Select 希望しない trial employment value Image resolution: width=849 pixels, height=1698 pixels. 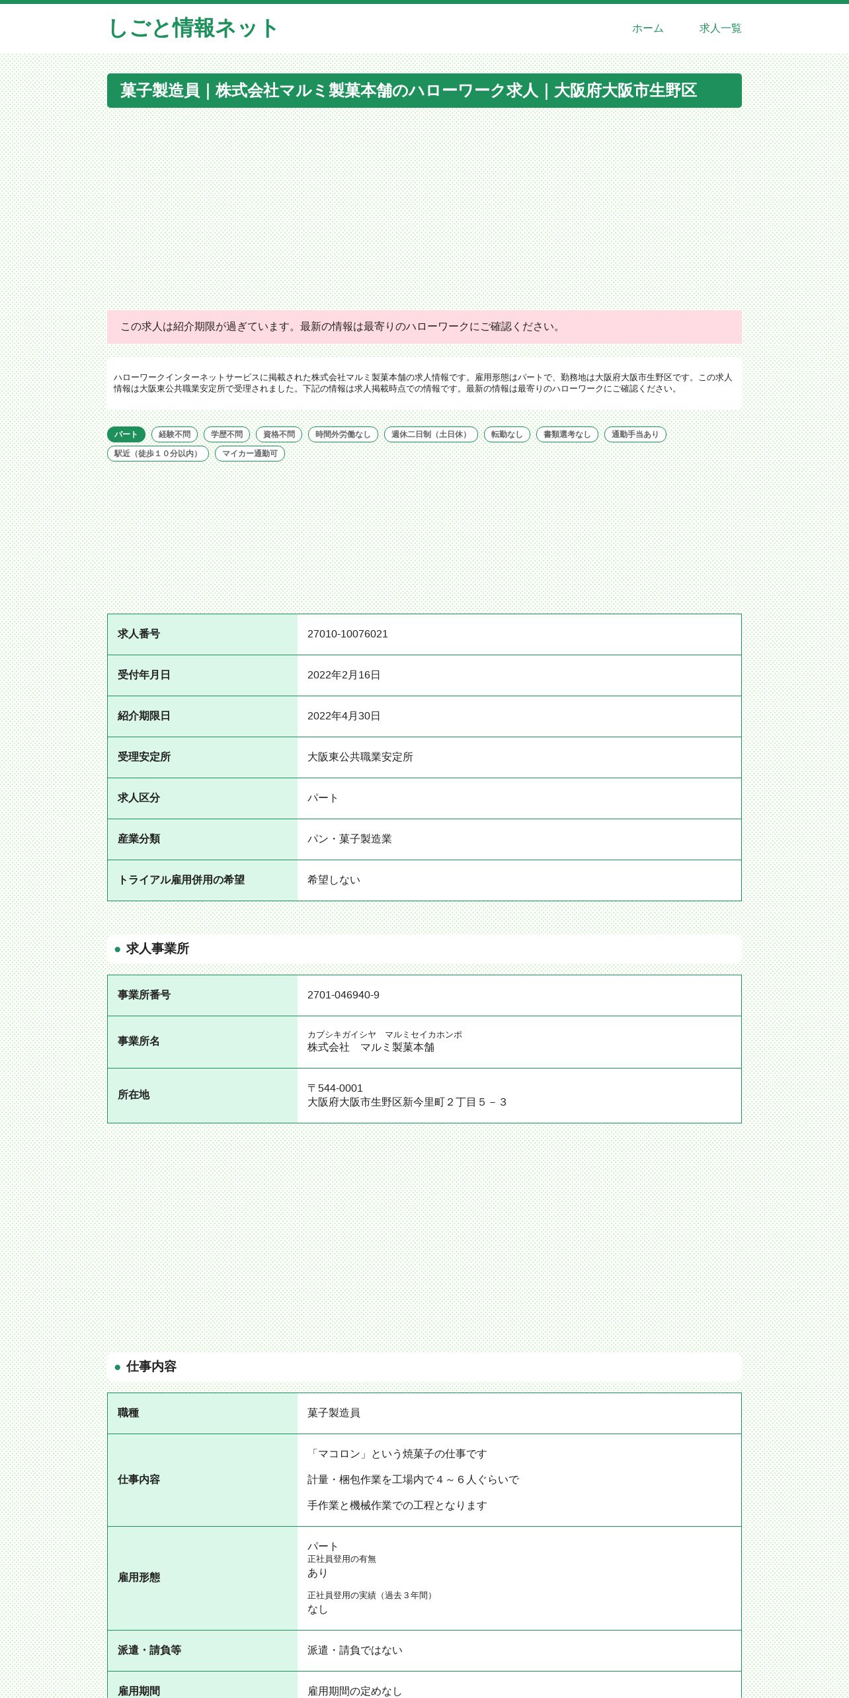click(334, 880)
